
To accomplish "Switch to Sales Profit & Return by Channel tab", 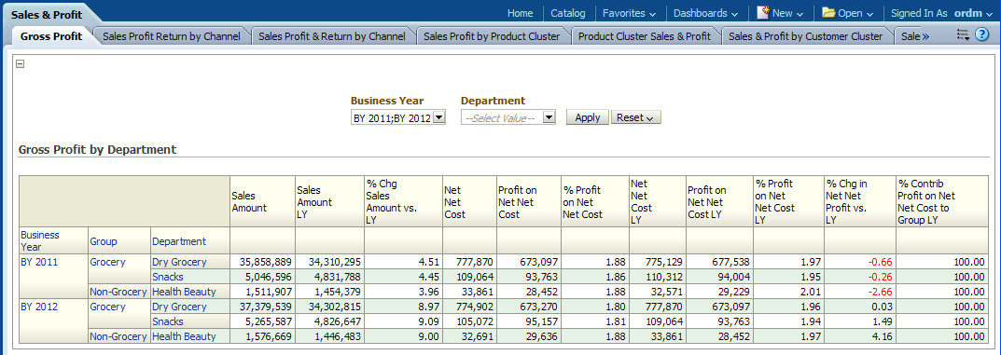I will click(332, 36).
